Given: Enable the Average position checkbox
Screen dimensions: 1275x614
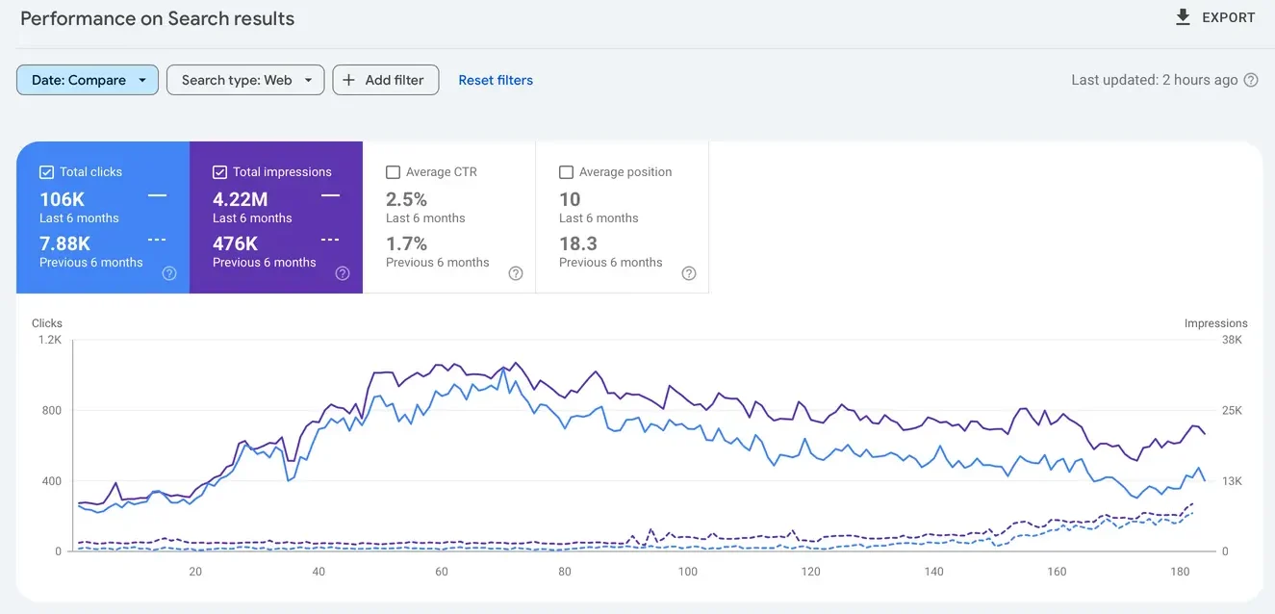Looking at the screenshot, I should coord(566,172).
